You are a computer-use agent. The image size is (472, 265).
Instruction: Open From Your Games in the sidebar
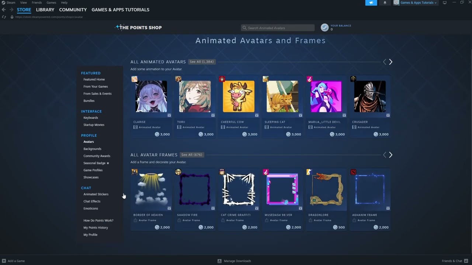[96, 86]
